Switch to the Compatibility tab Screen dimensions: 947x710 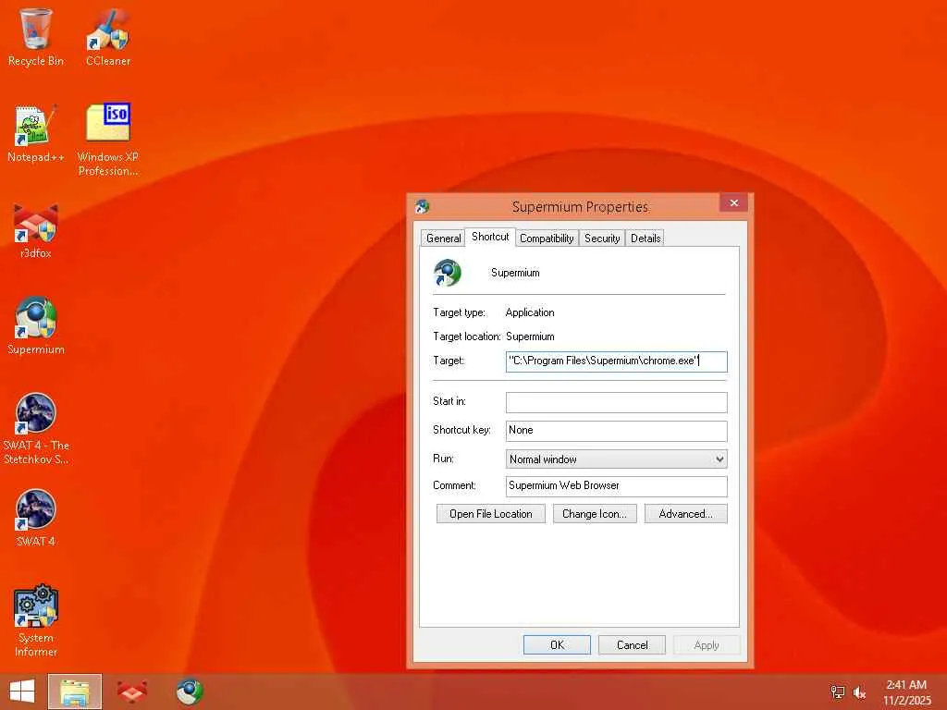tap(547, 238)
